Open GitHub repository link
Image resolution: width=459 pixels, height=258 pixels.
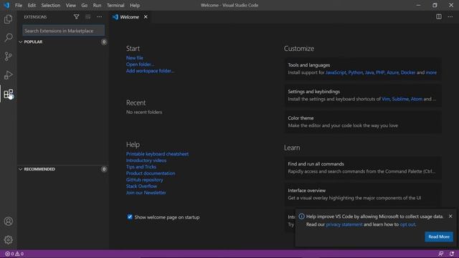click(145, 180)
